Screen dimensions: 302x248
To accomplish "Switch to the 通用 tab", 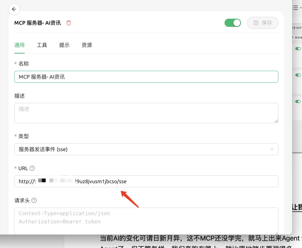I will [x=20, y=45].
